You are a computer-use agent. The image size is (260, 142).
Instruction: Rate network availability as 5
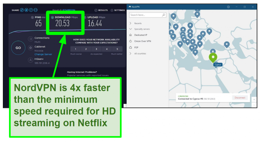click(x=117, y=49)
